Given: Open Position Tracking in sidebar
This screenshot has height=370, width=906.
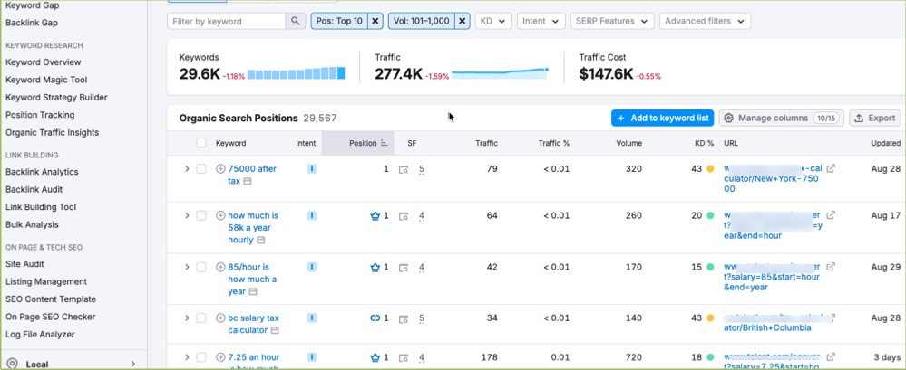Looking at the screenshot, I should (40, 115).
